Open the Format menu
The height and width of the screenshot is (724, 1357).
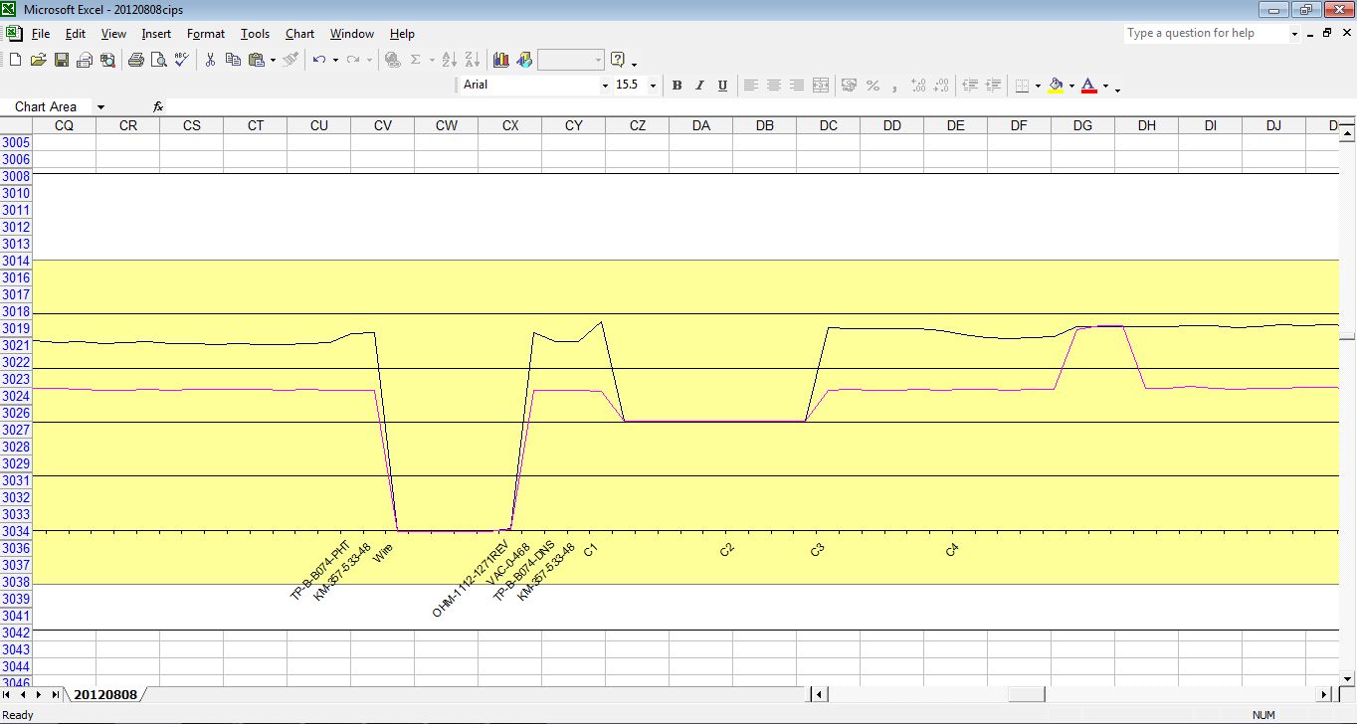pyautogui.click(x=206, y=34)
